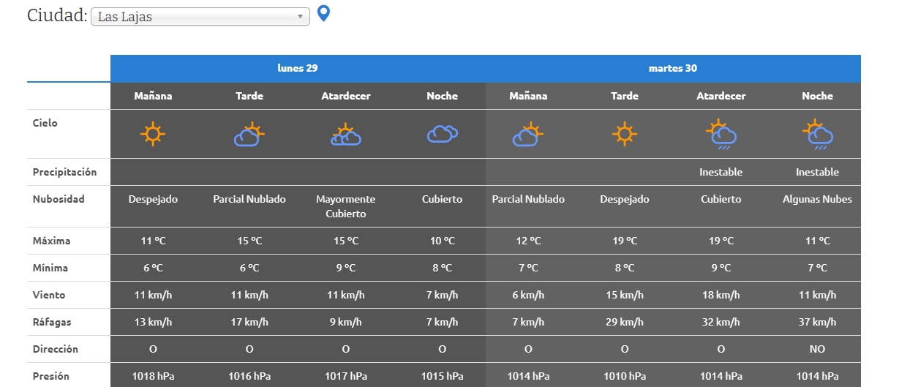Click the 32 km/h gusts value
The width and height of the screenshot is (899, 387).
point(721,322)
